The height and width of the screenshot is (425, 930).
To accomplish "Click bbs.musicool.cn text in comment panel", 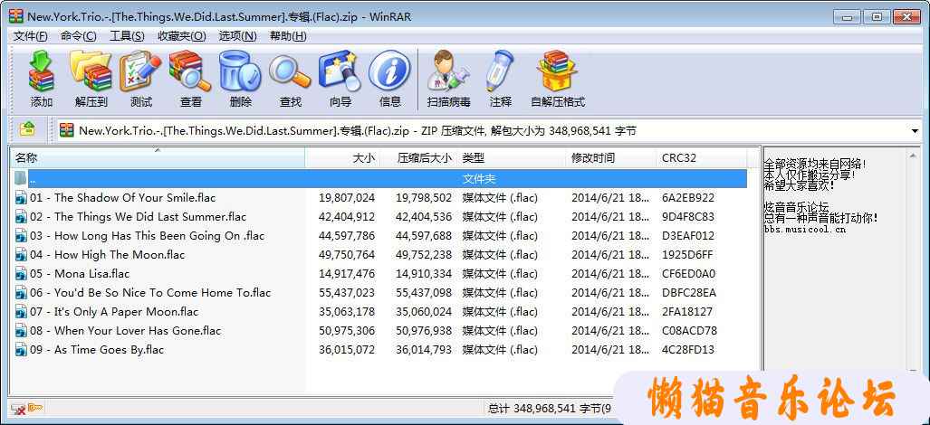I will 804,230.
